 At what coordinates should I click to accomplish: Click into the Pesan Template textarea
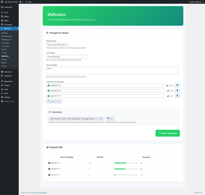112,71
